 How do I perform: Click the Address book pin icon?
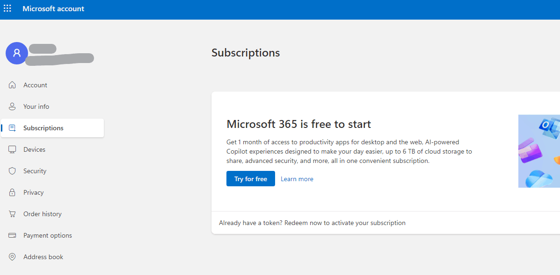[13, 256]
